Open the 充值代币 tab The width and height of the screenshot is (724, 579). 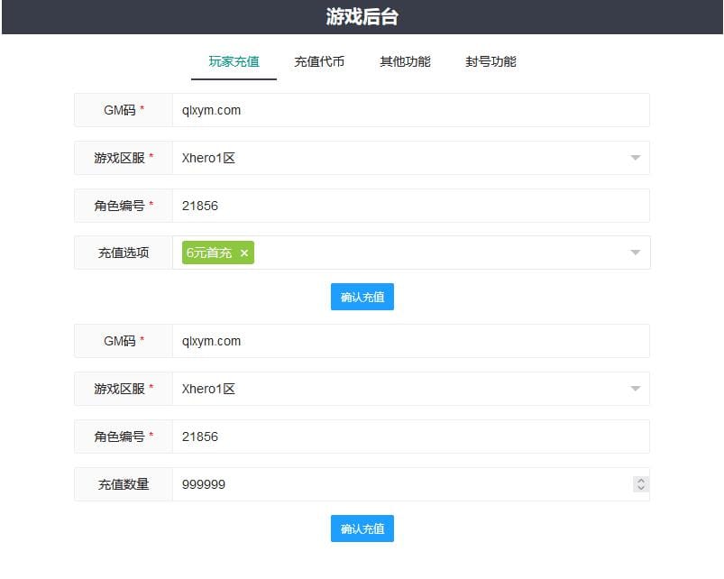pyautogui.click(x=319, y=61)
